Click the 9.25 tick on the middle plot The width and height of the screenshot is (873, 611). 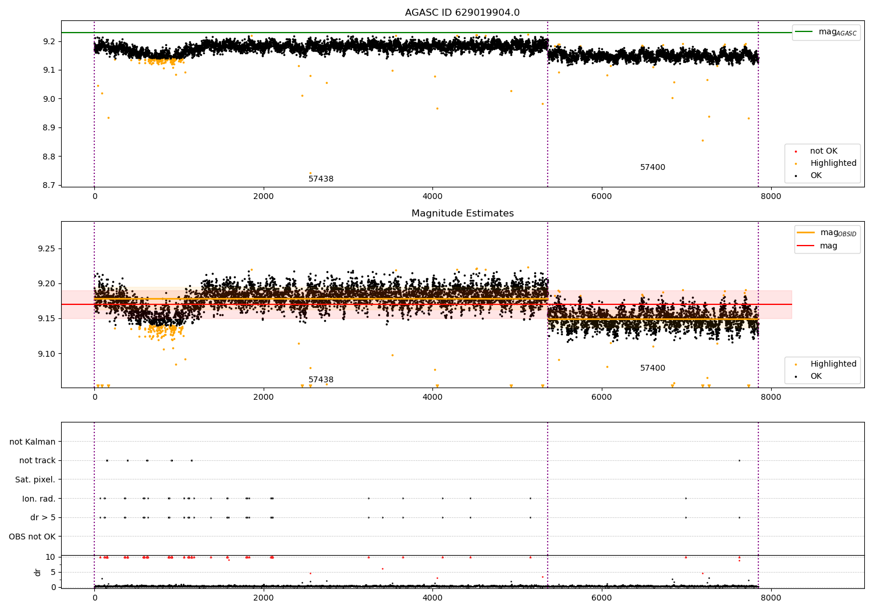click(x=45, y=249)
